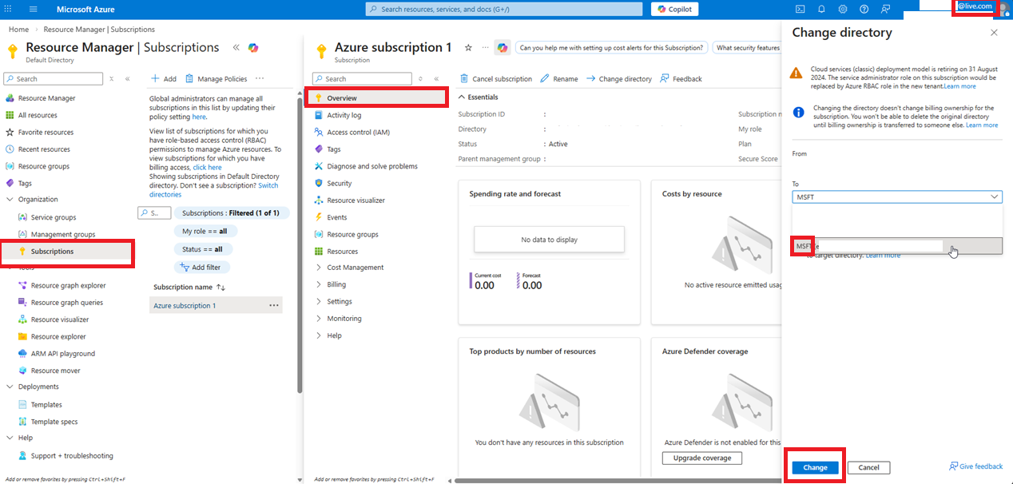Open Resource Manager menu item
The image size is (1013, 484).
[x=47, y=98]
